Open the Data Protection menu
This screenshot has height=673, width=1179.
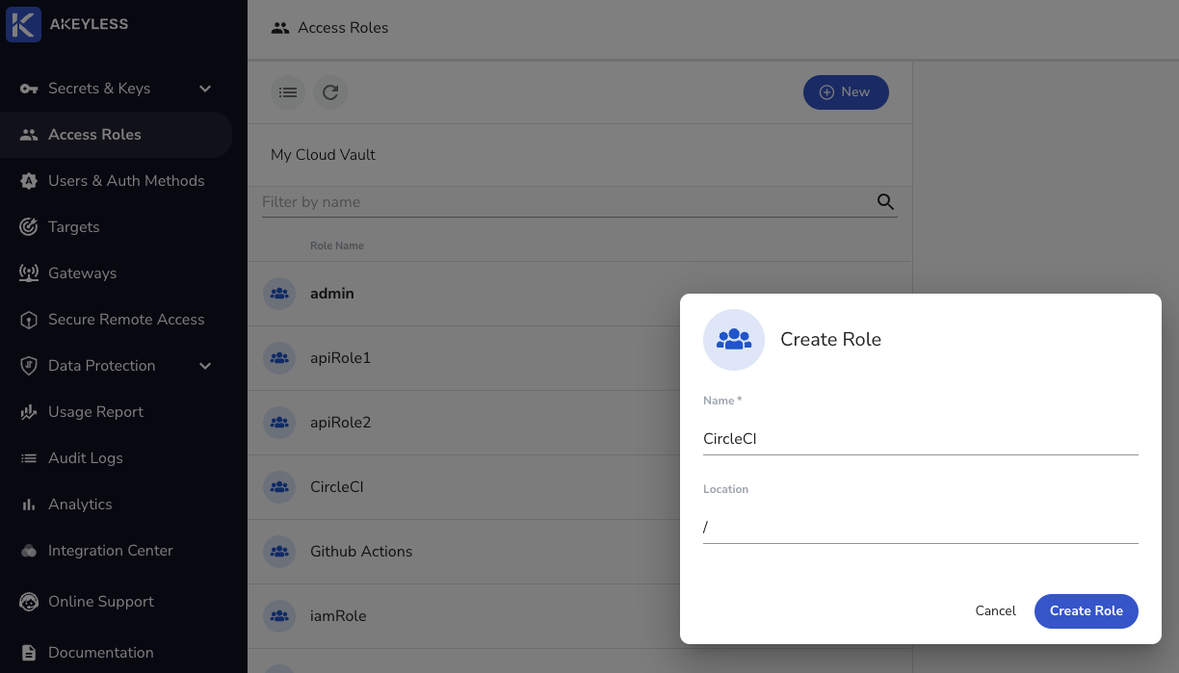point(116,366)
